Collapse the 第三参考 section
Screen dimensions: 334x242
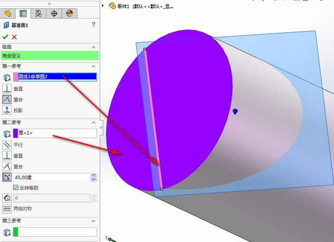point(94,221)
